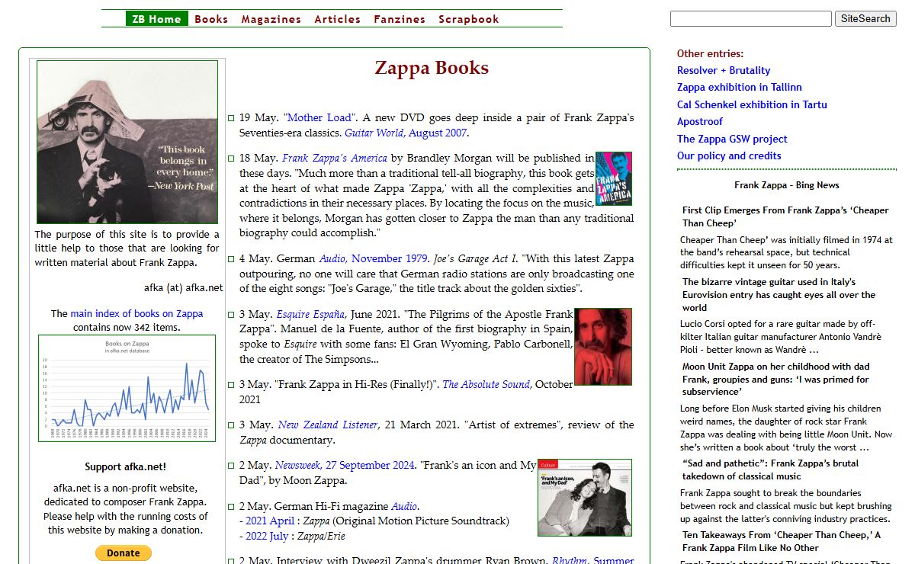915x564 pixels.
Task: Open the 2022 July Audio issue link
Action: 267,536
